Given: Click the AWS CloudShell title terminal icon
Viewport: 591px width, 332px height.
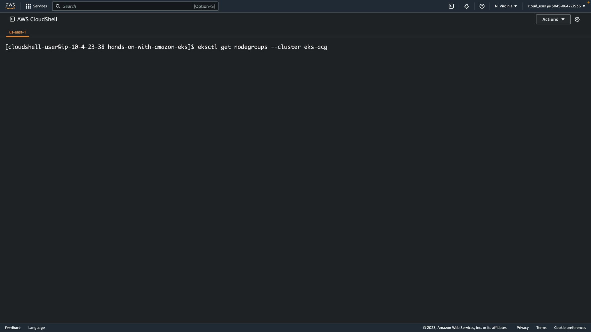Looking at the screenshot, I should click(x=12, y=19).
